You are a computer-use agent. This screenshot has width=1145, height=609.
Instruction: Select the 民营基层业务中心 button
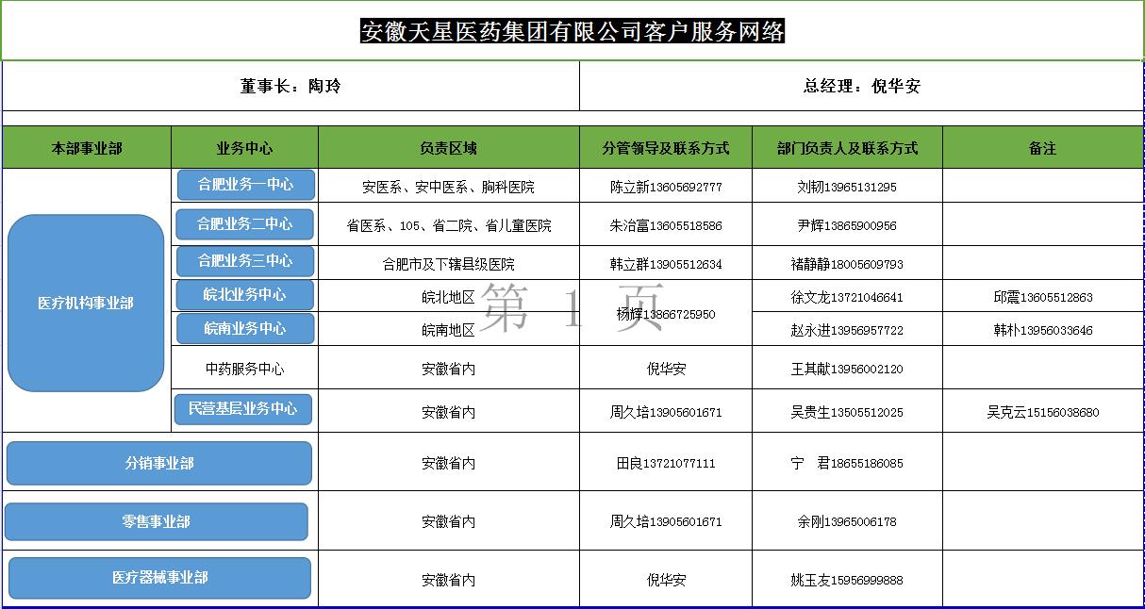(x=242, y=409)
